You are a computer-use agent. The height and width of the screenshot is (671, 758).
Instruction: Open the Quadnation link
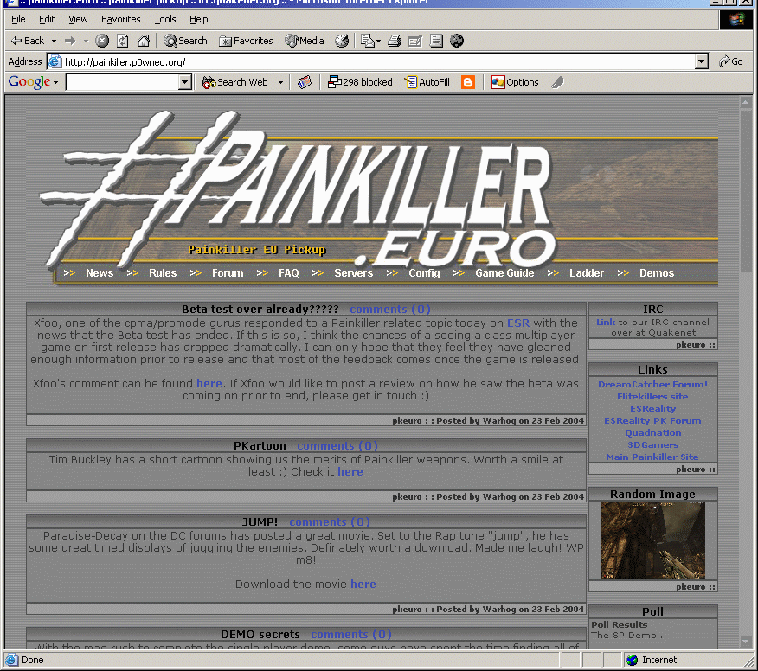click(x=653, y=433)
